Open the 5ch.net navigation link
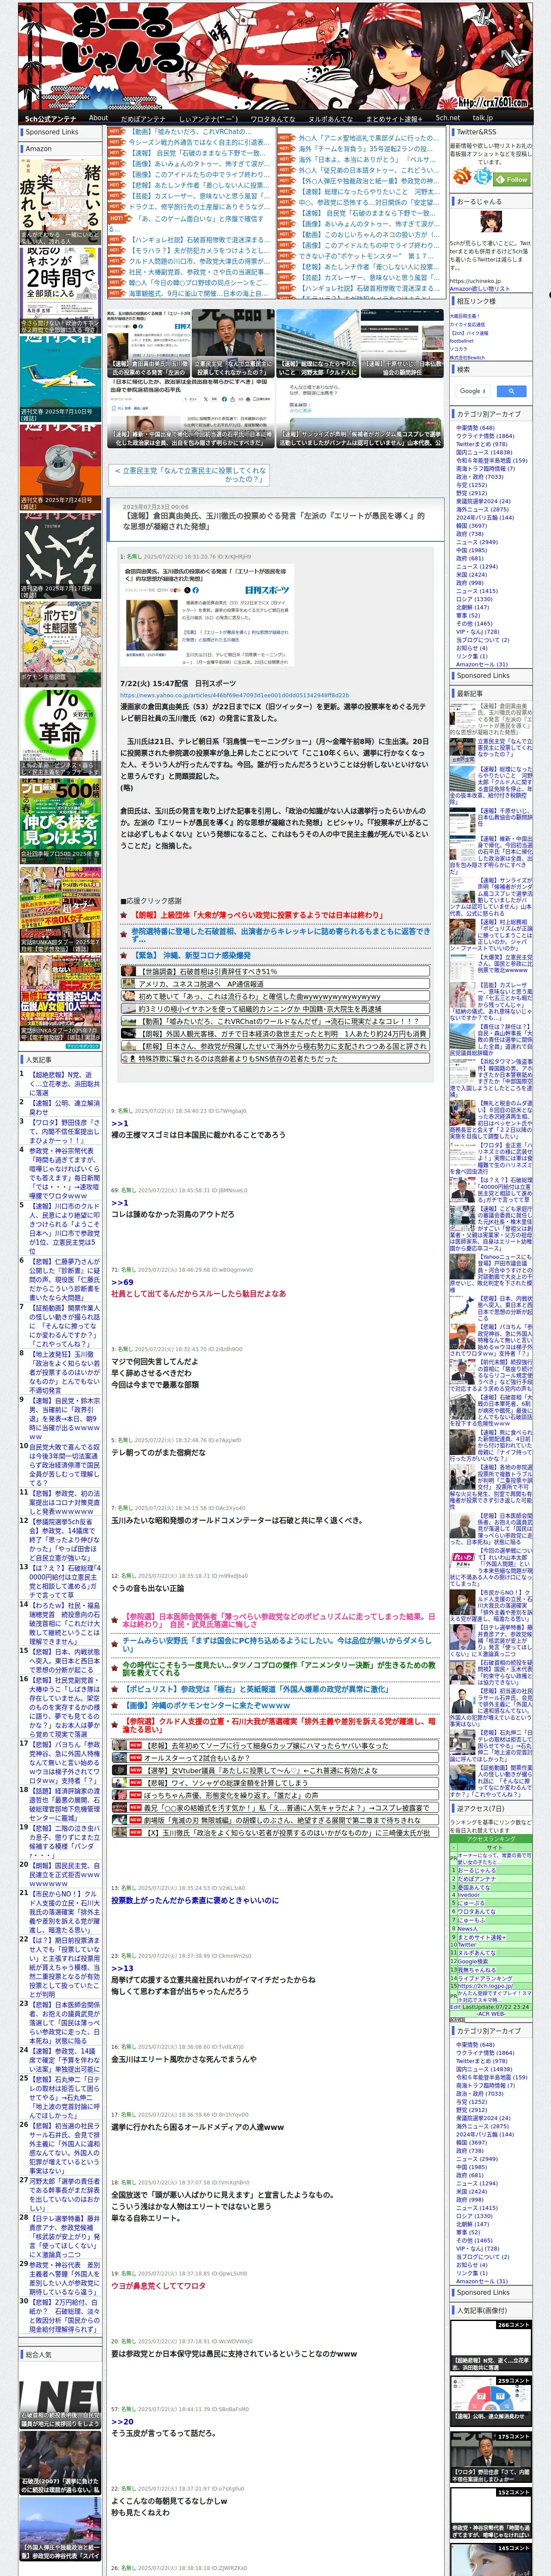 (447, 118)
